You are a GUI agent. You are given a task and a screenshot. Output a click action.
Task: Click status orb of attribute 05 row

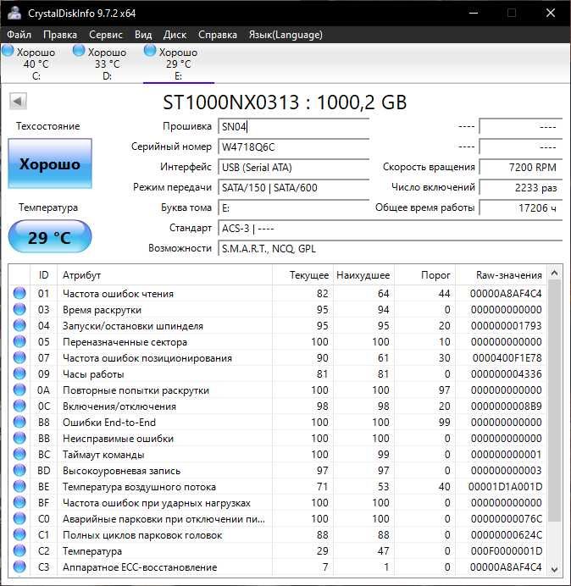point(19,341)
